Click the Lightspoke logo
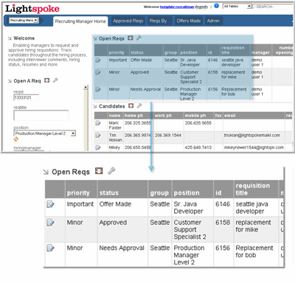The width and height of the screenshot is (295, 283). pos(32,9)
